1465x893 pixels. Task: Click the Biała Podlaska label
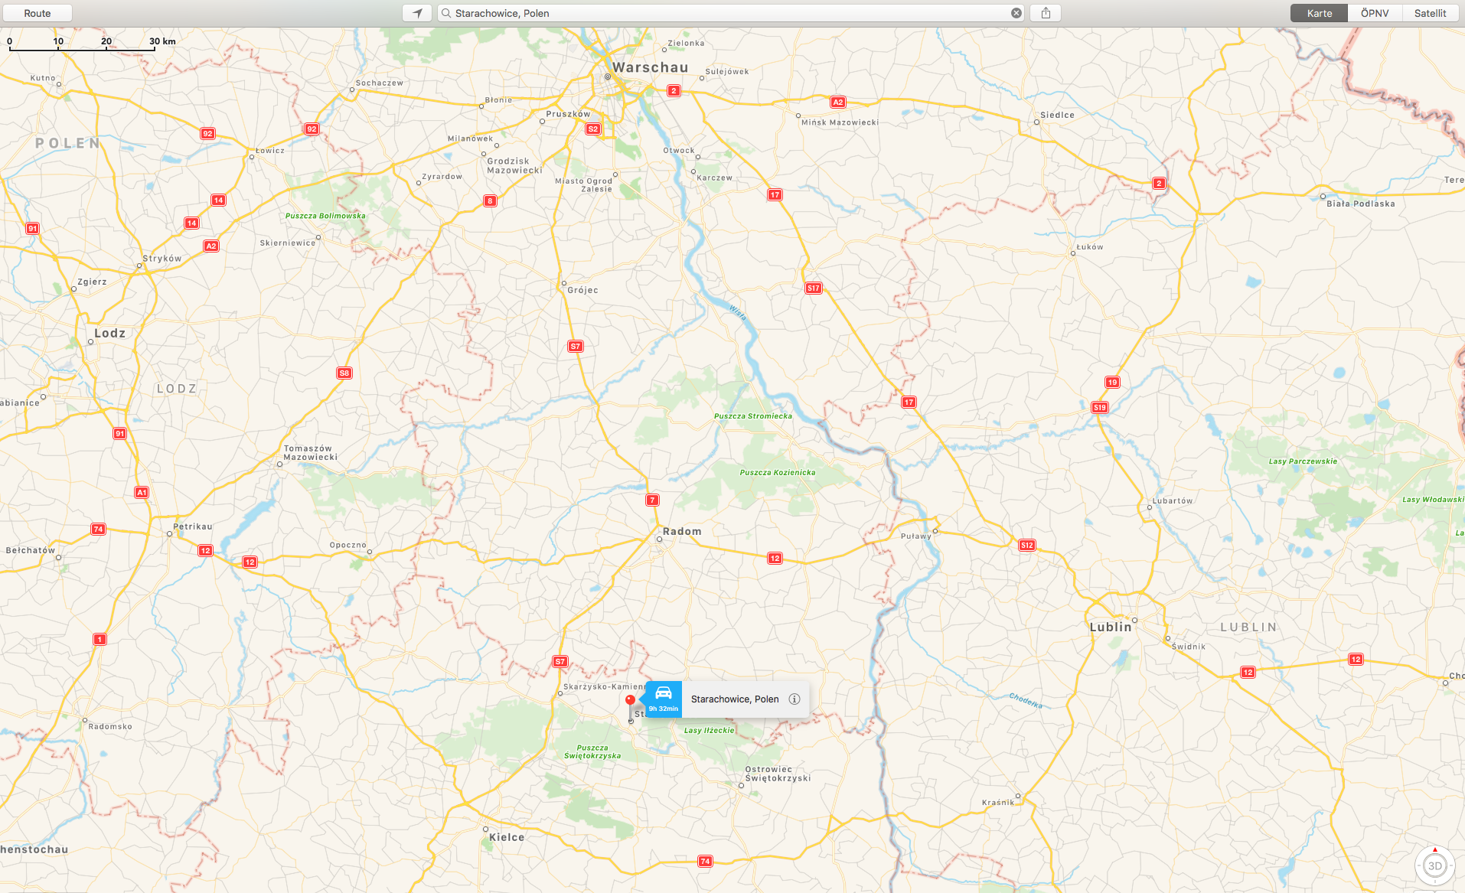point(1360,204)
